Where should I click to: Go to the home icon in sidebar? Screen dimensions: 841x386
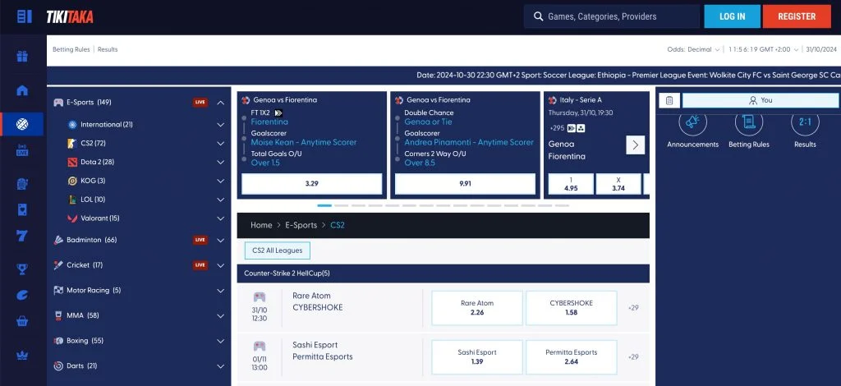(x=22, y=90)
